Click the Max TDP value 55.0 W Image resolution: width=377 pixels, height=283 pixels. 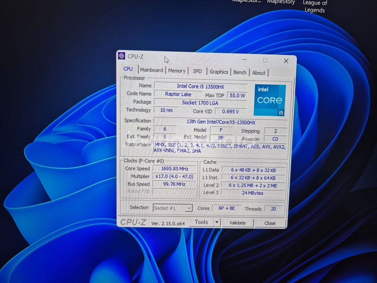click(237, 95)
